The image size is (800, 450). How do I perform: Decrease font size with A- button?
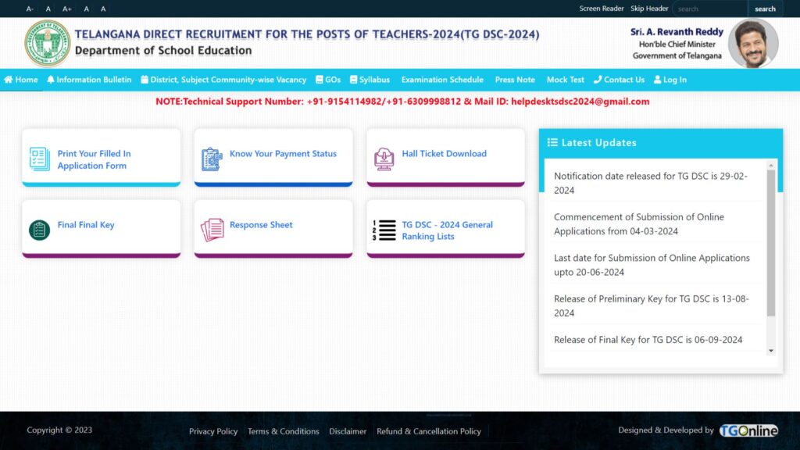tap(30, 9)
